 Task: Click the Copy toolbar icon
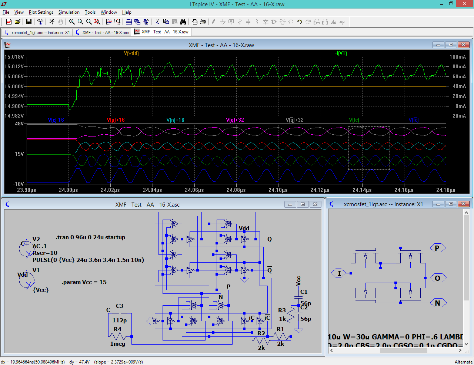pyautogui.click(x=166, y=22)
